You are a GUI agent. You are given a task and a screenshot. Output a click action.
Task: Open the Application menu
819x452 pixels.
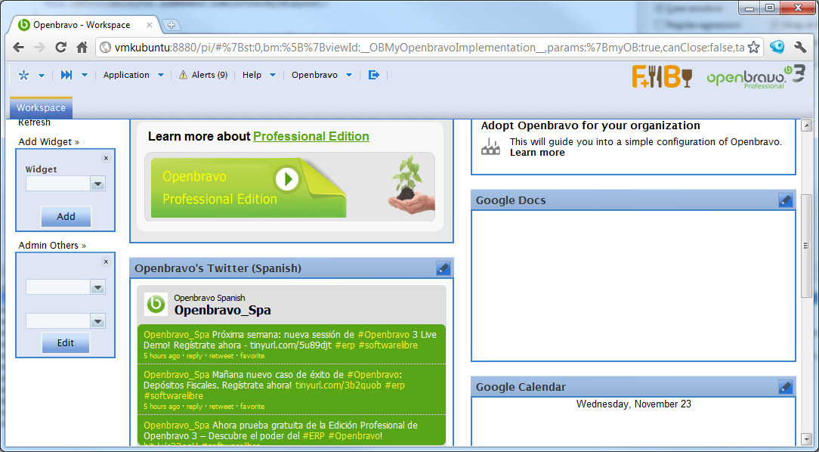tap(133, 75)
